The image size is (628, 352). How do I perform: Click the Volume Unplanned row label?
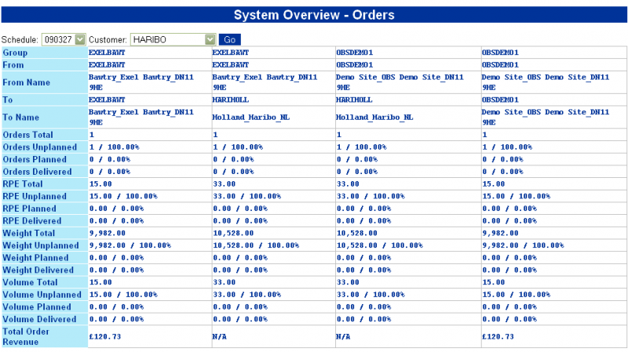tap(42, 295)
